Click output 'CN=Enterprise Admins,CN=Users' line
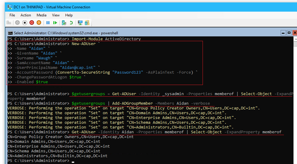The height and width of the screenshot is (164, 297). click(x=58, y=146)
